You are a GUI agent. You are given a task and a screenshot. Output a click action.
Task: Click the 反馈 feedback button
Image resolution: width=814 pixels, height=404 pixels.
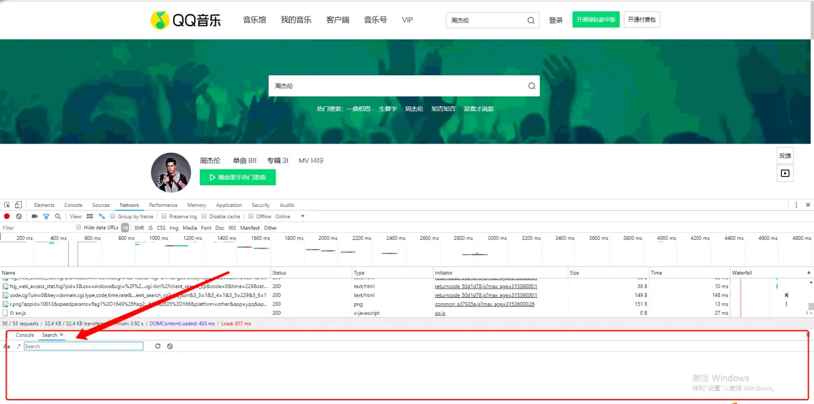[785, 155]
